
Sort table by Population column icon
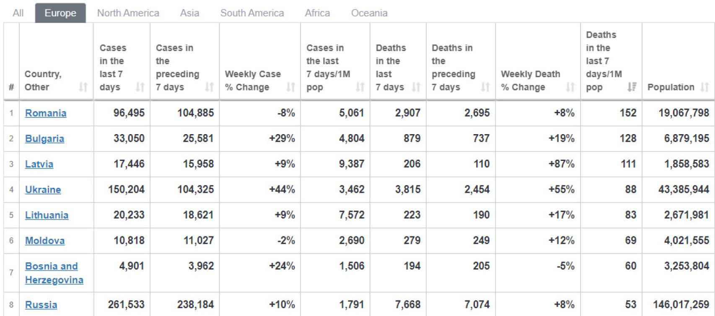705,87
